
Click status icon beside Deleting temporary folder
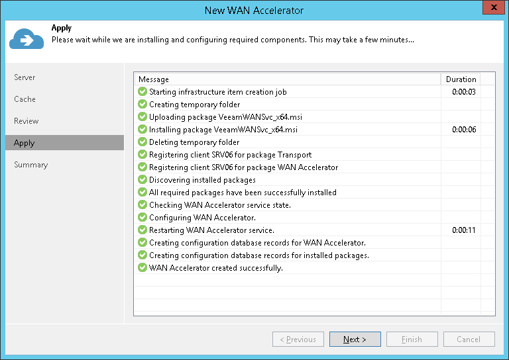coord(142,142)
